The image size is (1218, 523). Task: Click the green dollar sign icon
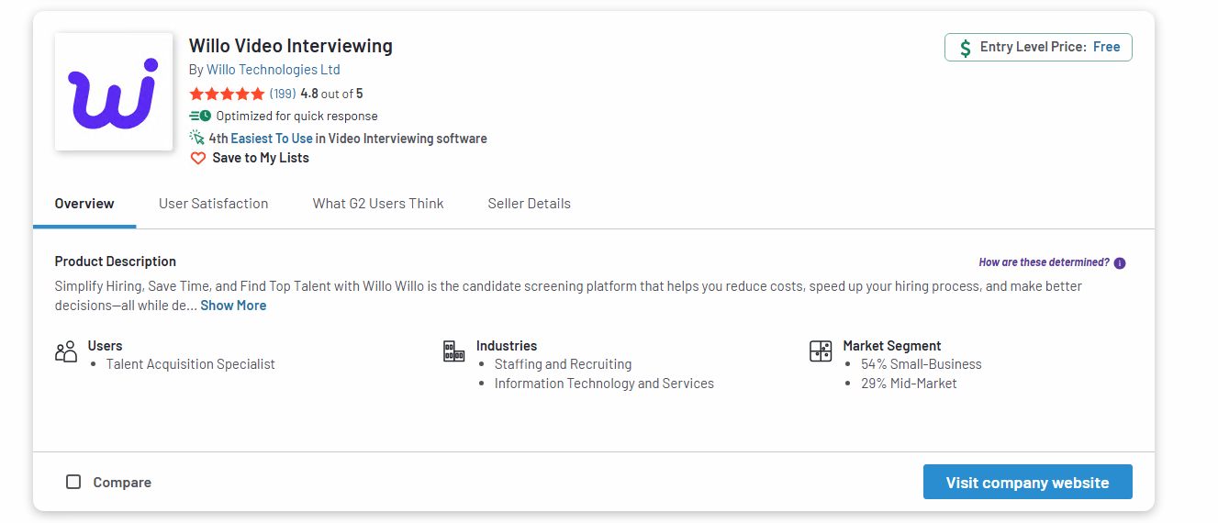point(965,48)
